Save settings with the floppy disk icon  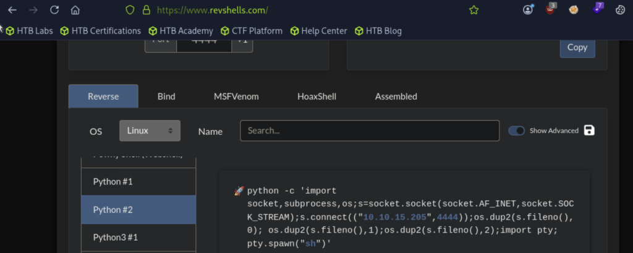[x=589, y=130]
